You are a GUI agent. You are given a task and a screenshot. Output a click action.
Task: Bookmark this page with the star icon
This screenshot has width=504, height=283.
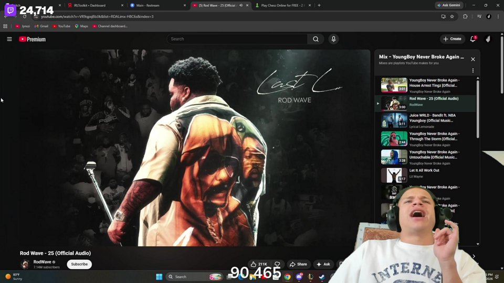452,17
